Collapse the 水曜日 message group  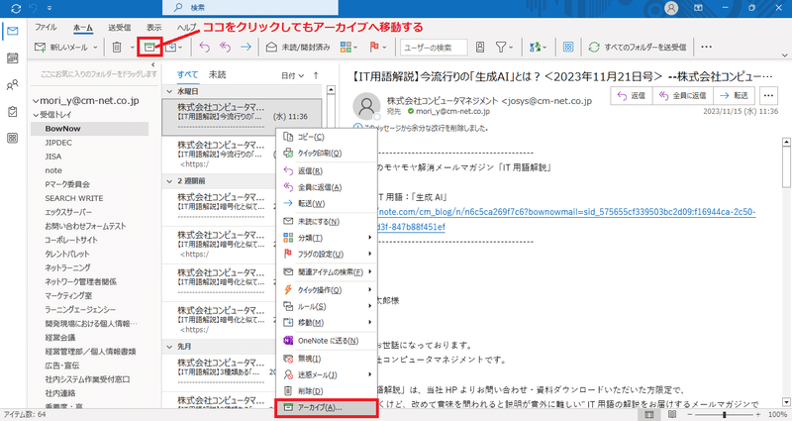point(170,91)
